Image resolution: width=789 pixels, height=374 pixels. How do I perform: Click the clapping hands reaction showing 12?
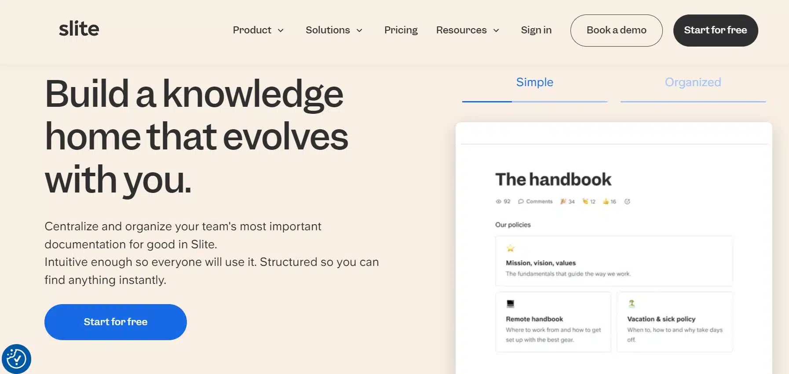[588, 201]
